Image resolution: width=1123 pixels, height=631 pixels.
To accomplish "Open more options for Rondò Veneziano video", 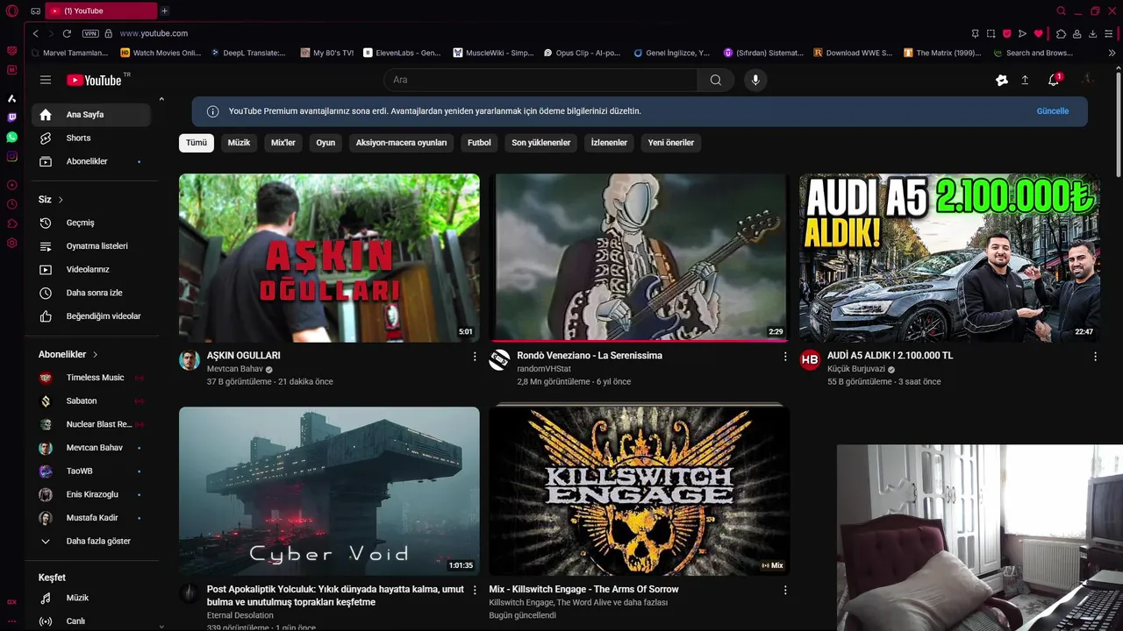I will coord(785,357).
